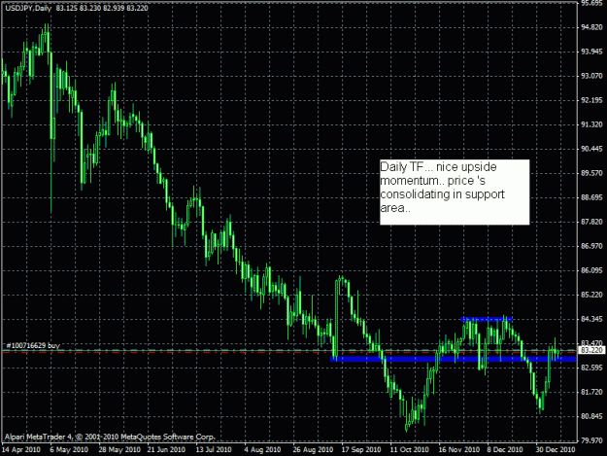Click the 11 Oct 2010 date label
This screenshot has width=607, height=456.
pyautogui.click(x=410, y=450)
